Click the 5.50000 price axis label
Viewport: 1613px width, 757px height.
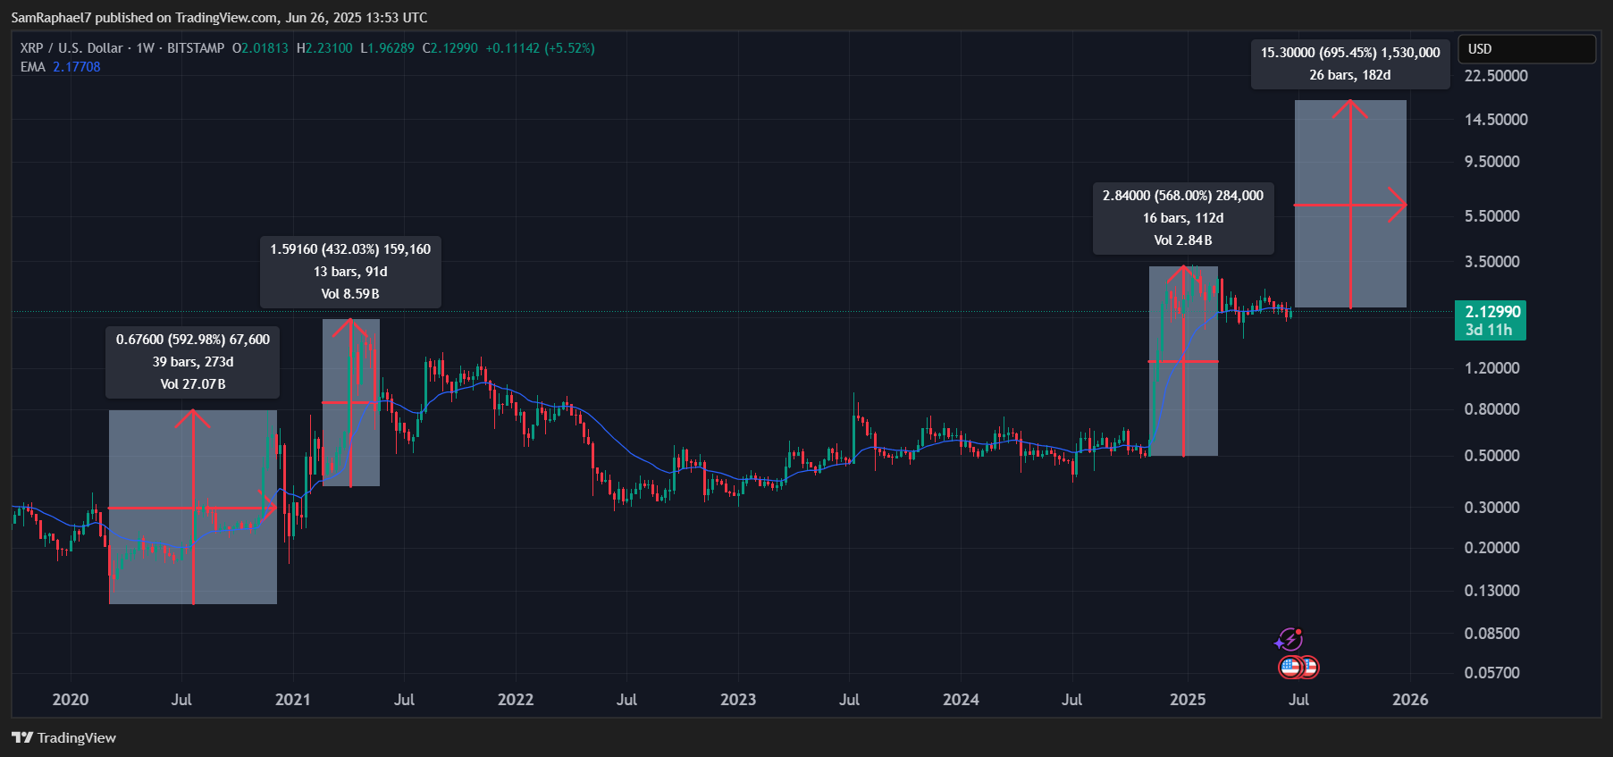click(x=1492, y=216)
